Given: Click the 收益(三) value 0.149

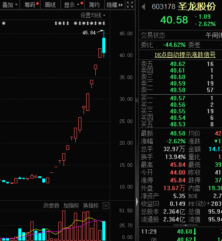Looking at the screenshot, I should pos(178,204).
